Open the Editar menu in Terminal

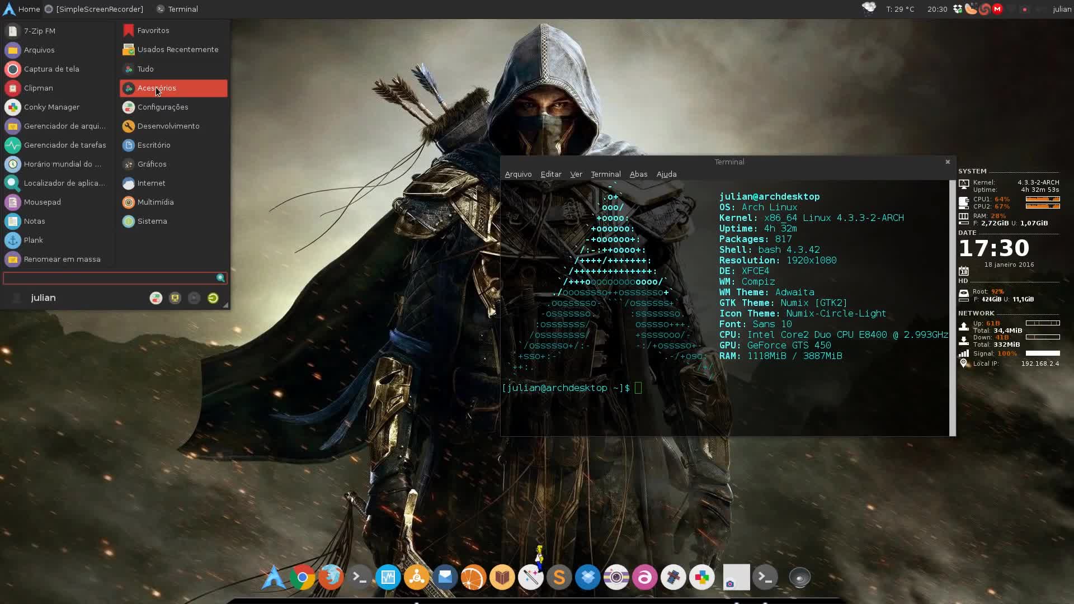tap(551, 174)
